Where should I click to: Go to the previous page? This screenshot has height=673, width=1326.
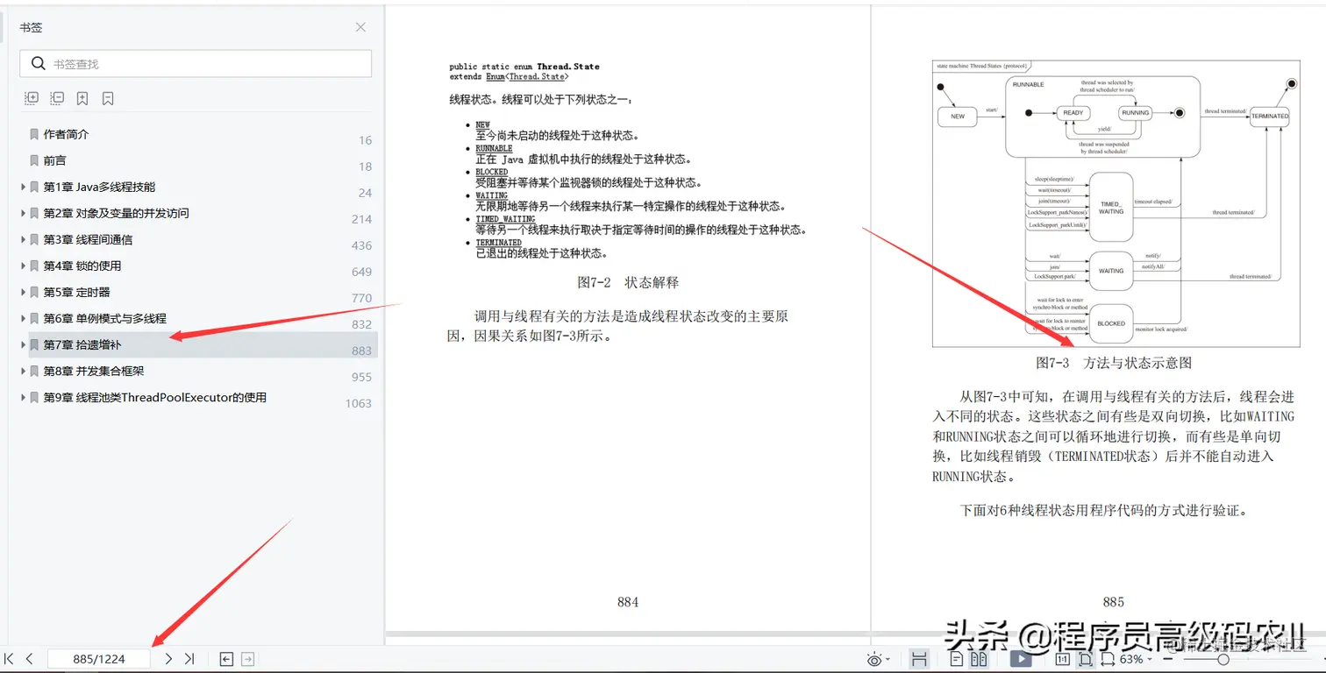coord(29,658)
